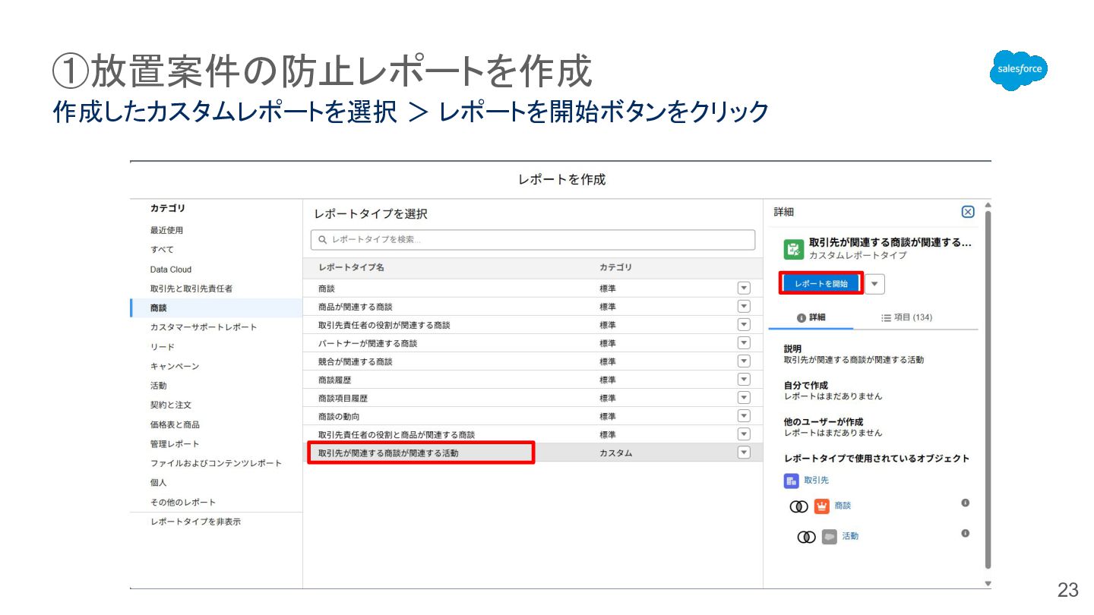Image resolution: width=1094 pixels, height=615 pixels.
Task: Select the キャンペーン category
Action: coord(175,366)
